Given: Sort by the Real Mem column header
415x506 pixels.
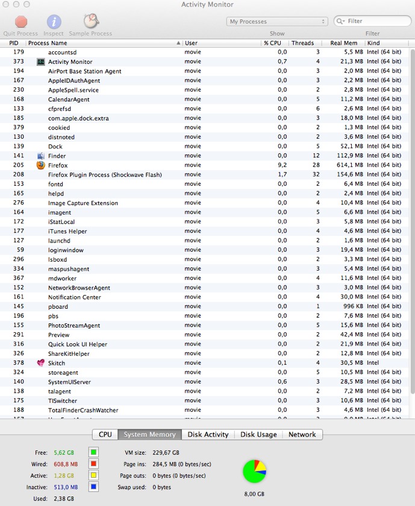Looking at the screenshot, I should point(343,43).
